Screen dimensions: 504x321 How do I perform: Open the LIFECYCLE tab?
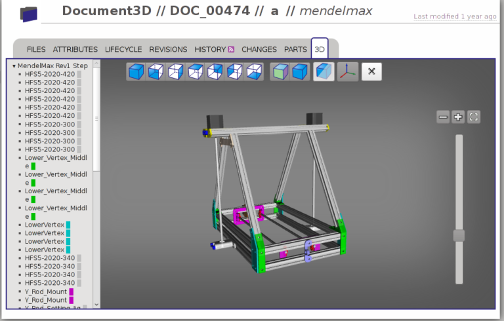coord(123,49)
